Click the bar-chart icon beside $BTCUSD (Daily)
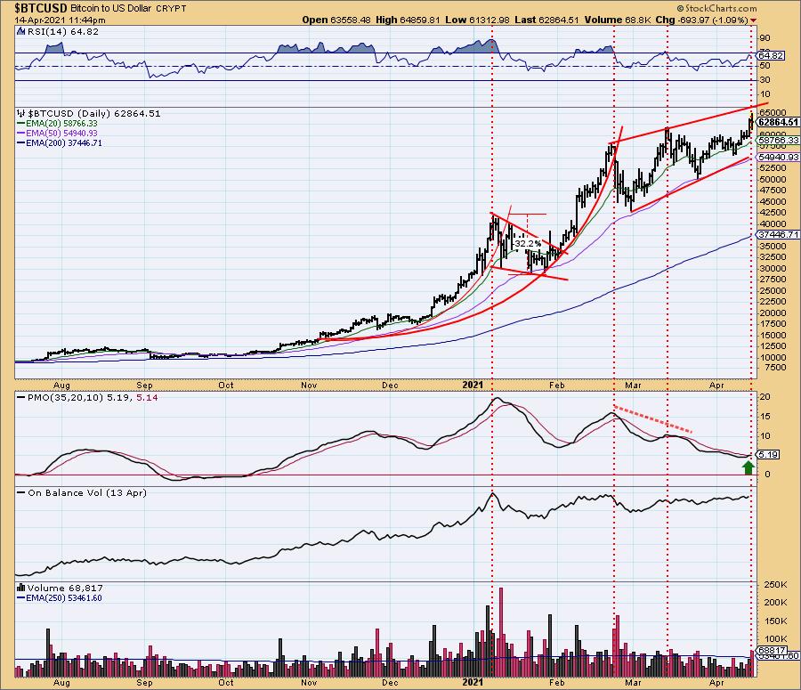 pos(21,113)
